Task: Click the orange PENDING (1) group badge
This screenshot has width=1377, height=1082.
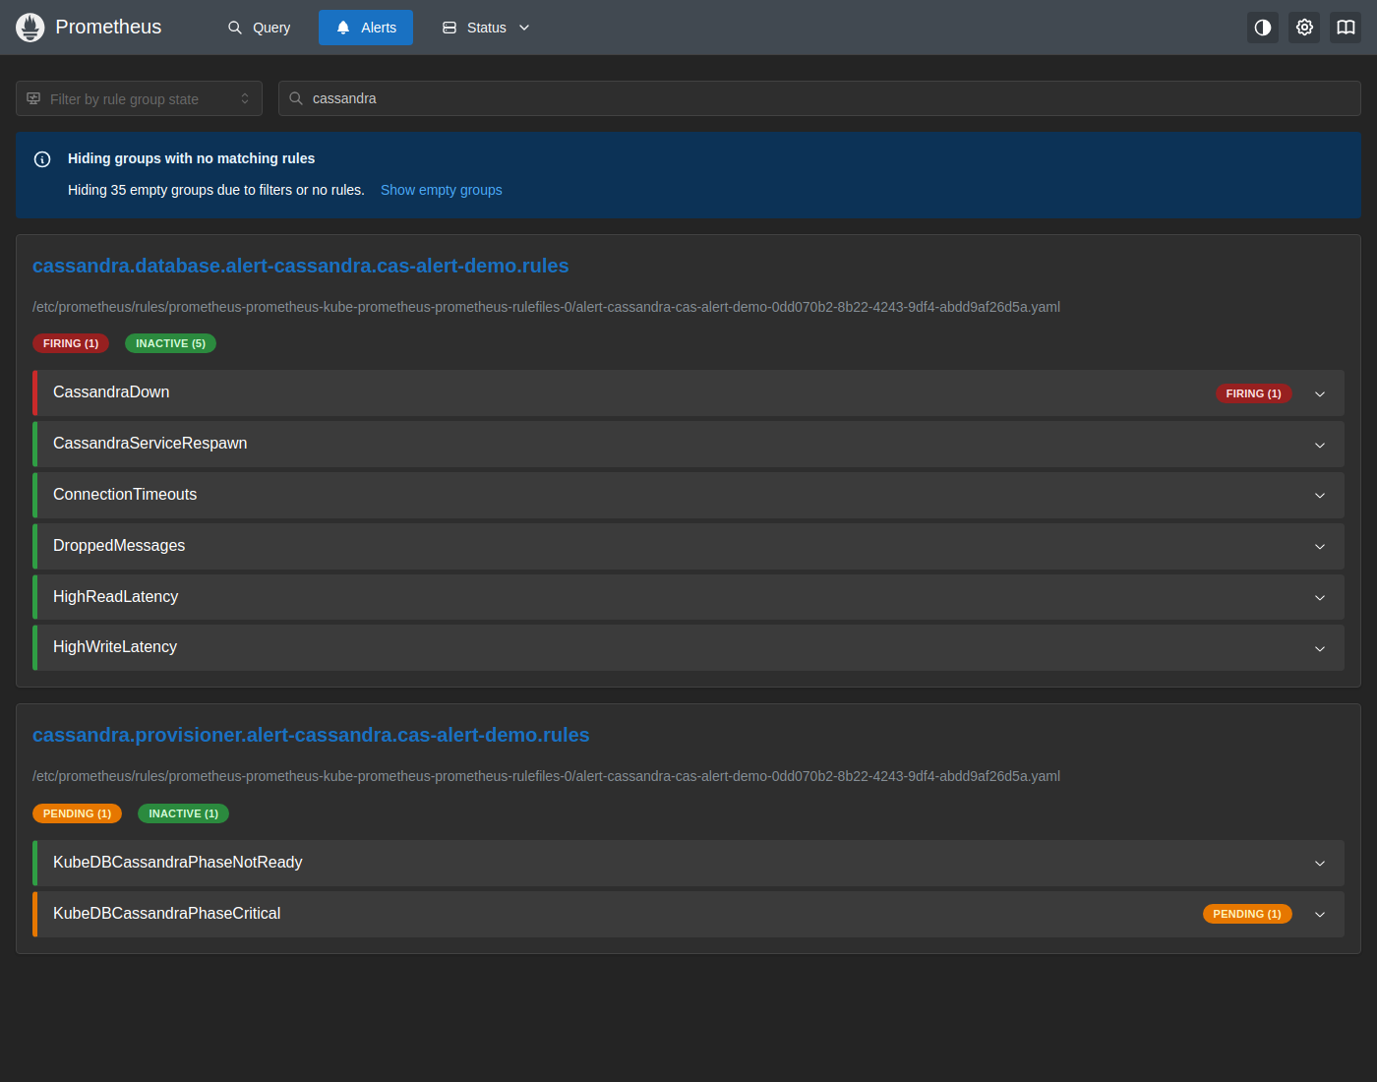Action: [77, 813]
